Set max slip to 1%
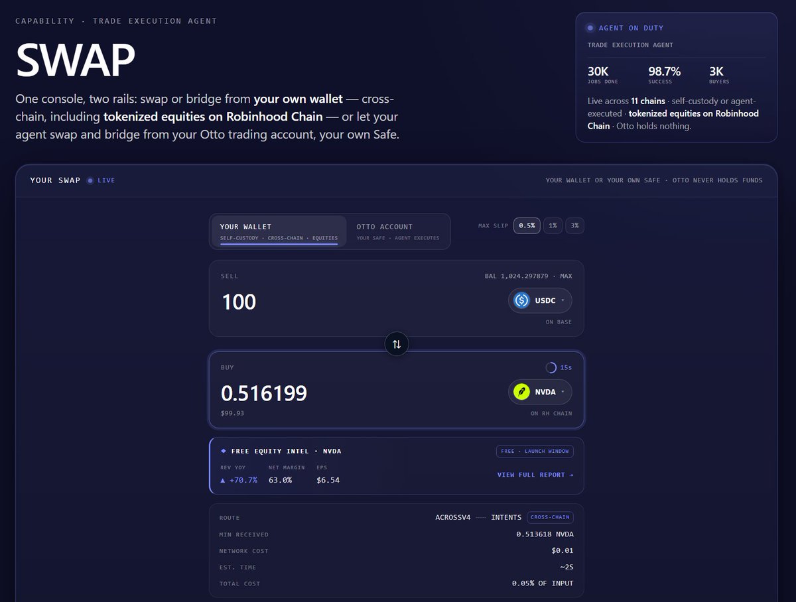This screenshot has height=602, width=796. point(553,225)
